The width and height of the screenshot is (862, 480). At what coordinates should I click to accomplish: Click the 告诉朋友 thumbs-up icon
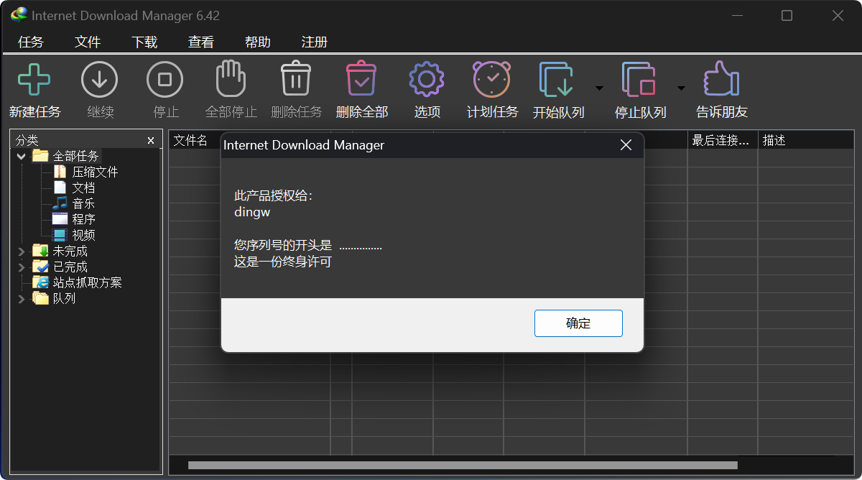[x=721, y=79]
